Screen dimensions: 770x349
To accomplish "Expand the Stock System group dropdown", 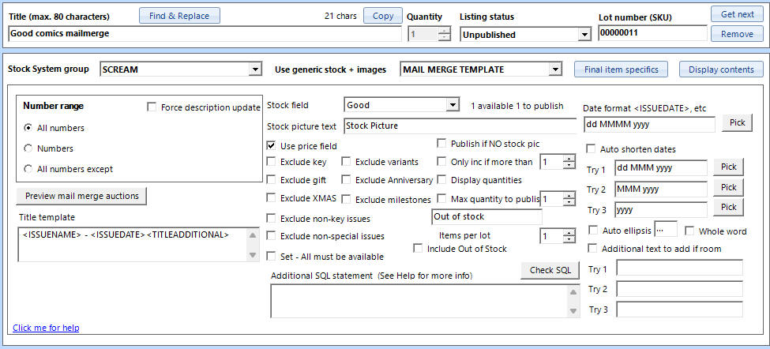I will coord(254,69).
